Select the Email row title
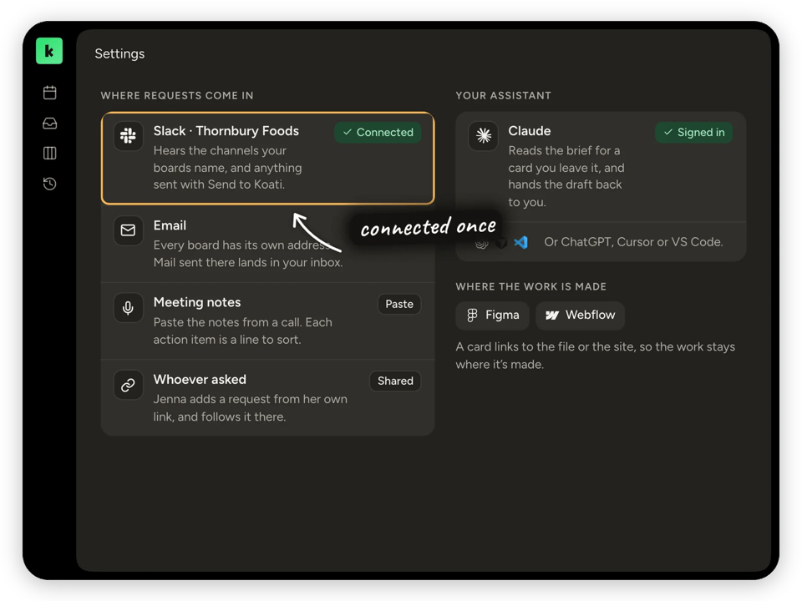Screen dimensions: 802x601 (170, 225)
